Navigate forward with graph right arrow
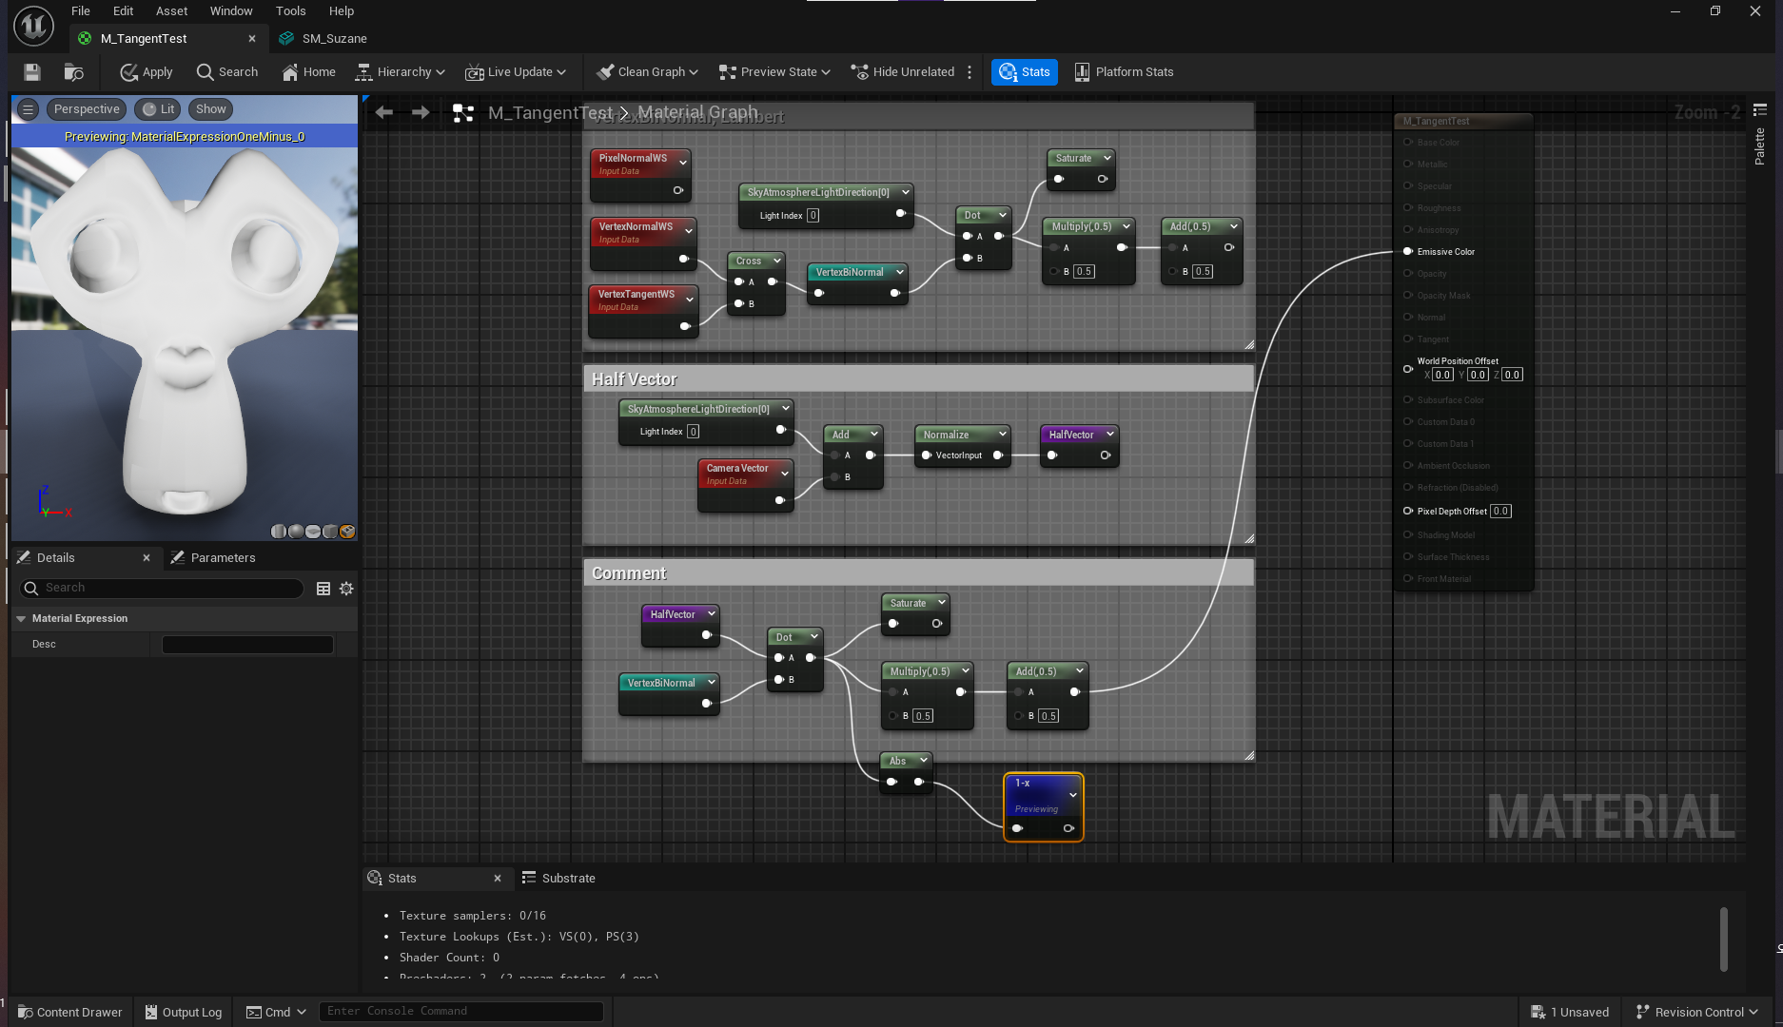This screenshot has height=1027, width=1783. [421, 112]
